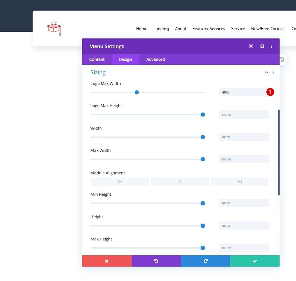Click the purple undo arrow button

point(156,261)
